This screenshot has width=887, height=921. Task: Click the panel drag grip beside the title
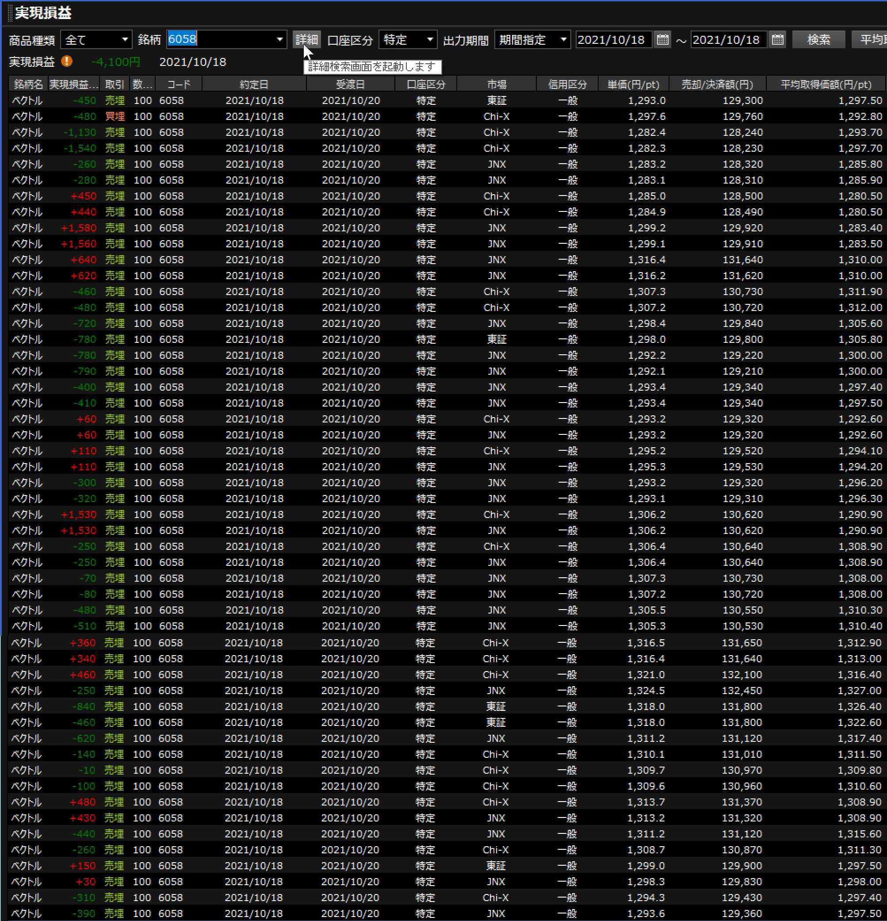tap(10, 13)
